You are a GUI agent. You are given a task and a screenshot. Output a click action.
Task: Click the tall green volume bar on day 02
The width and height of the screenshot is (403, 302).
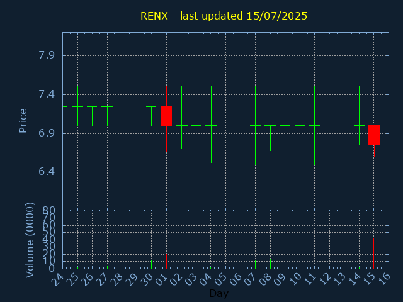(x=181, y=240)
